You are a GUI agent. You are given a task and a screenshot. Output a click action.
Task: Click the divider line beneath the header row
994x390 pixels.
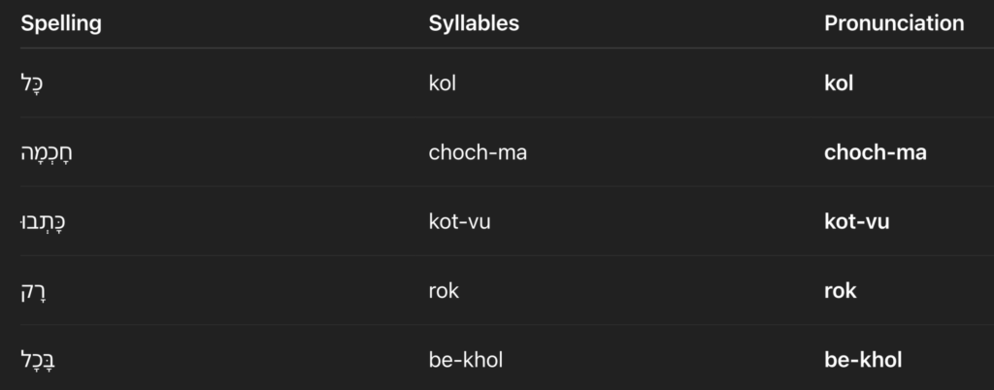497,49
